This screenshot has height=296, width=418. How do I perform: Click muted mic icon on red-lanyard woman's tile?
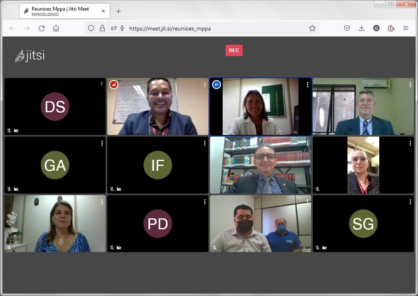pyautogui.click(x=318, y=189)
